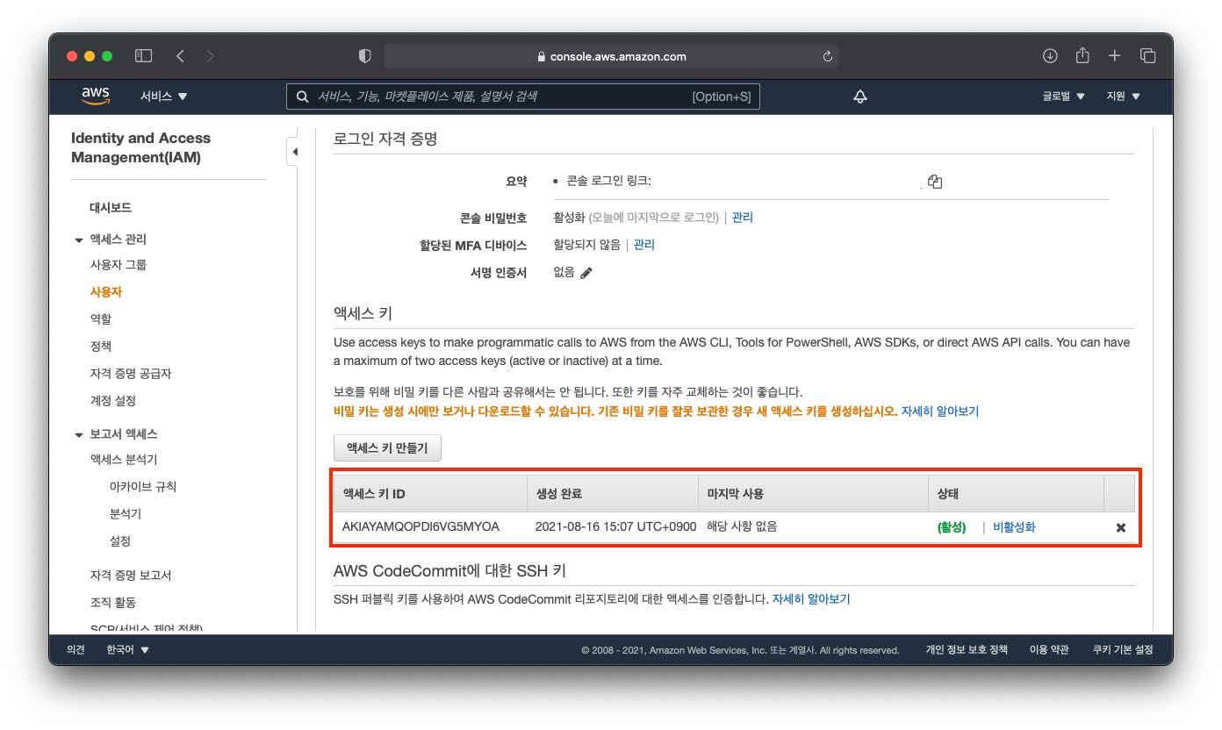Open 아카이브 규칙 in the sidebar
The width and height of the screenshot is (1222, 730).
(143, 487)
